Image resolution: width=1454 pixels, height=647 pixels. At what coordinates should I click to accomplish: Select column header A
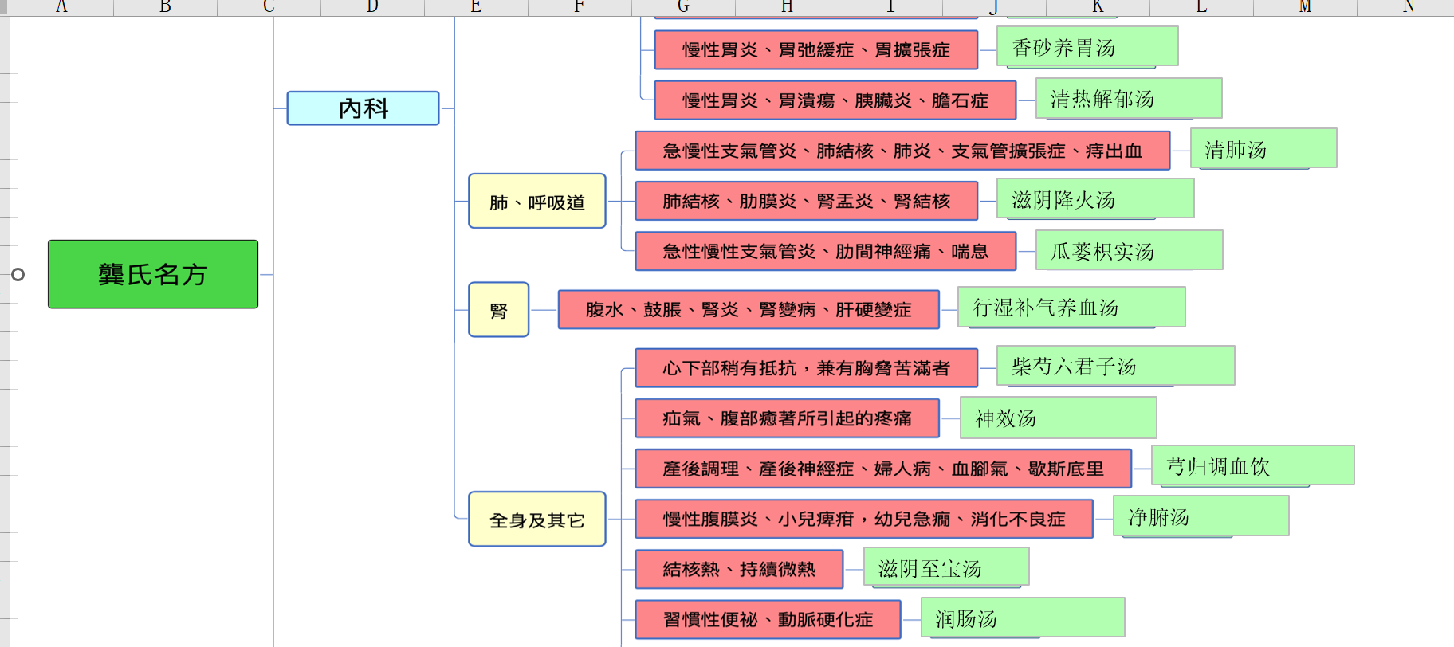point(62,8)
